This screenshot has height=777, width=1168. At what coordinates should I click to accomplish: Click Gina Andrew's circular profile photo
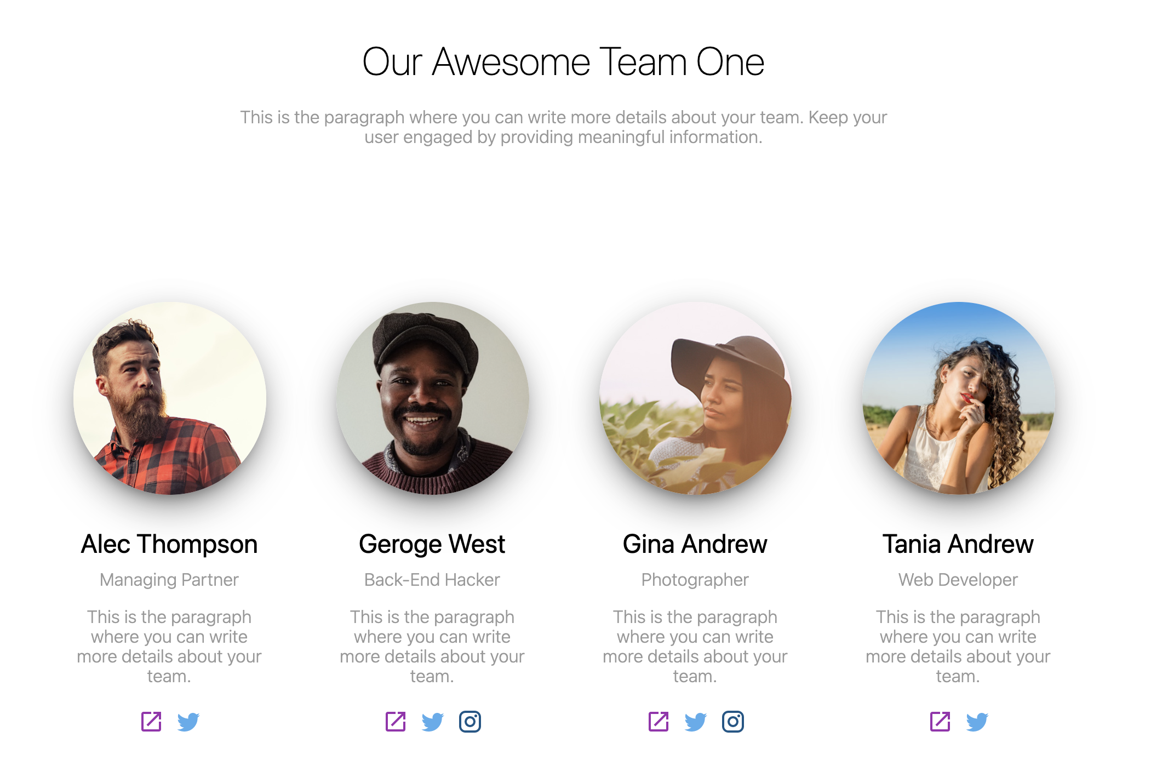click(696, 398)
